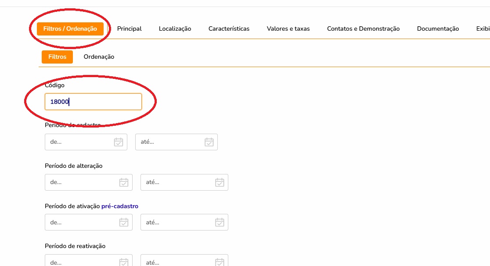This screenshot has width=490, height=266.
Task: Go to the Localização tab
Action: 175,29
